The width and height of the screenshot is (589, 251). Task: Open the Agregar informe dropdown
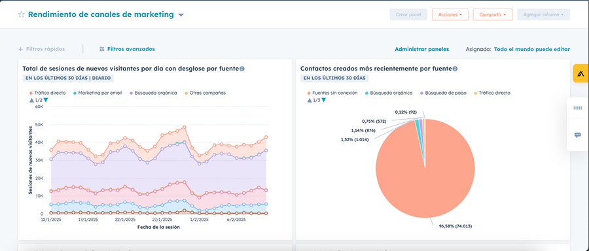click(544, 14)
